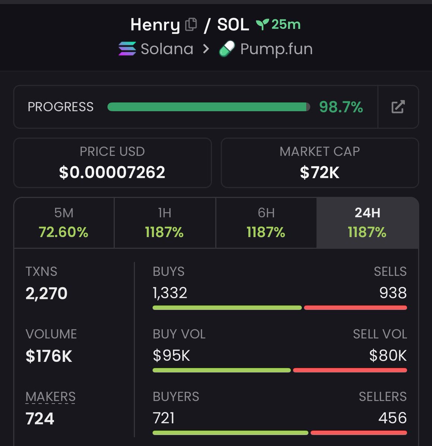Click the Solana logo icon
The height and width of the screenshot is (446, 432).
pos(127,49)
